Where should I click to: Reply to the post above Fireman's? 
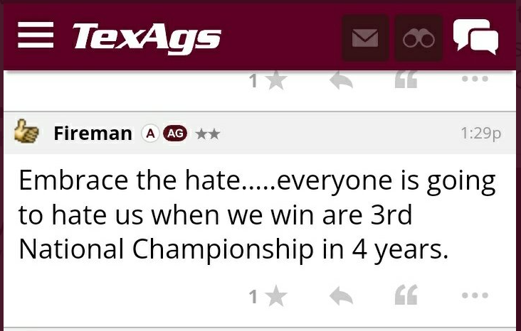pyautogui.click(x=342, y=80)
